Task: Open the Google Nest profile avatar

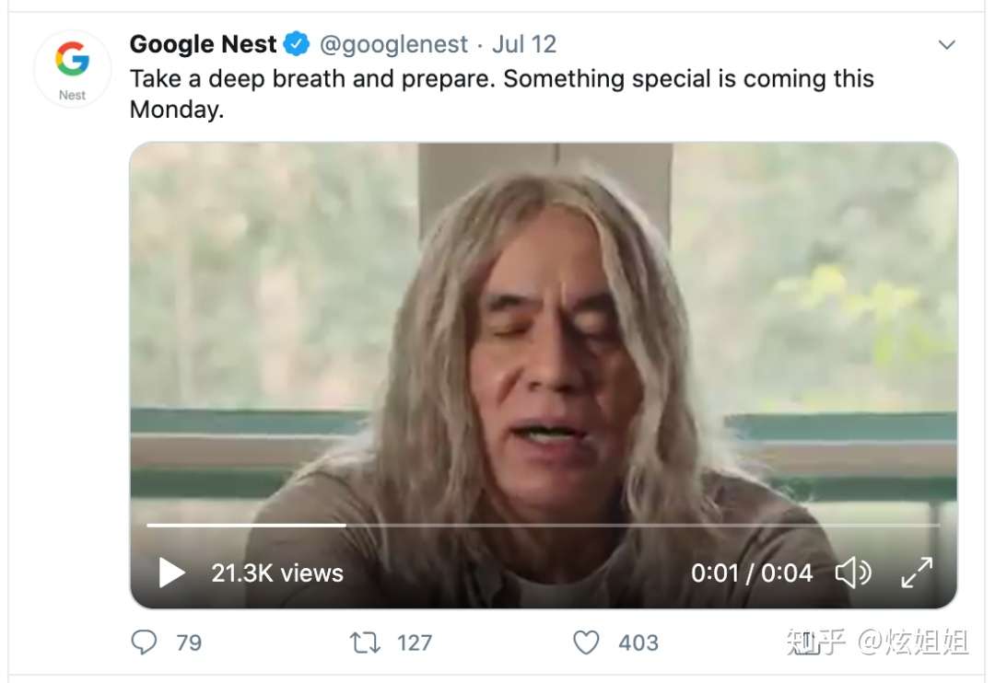Action: click(x=73, y=68)
